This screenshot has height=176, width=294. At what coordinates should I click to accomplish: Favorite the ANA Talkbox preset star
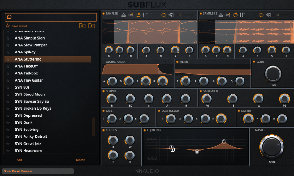pos(8,73)
